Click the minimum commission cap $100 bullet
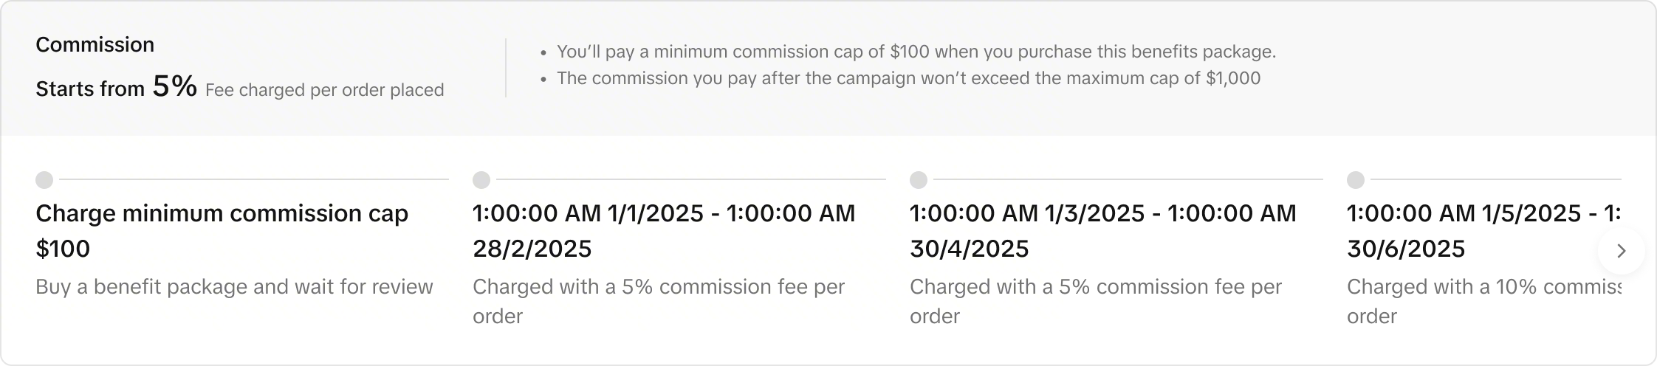The height and width of the screenshot is (366, 1657). pos(916,52)
